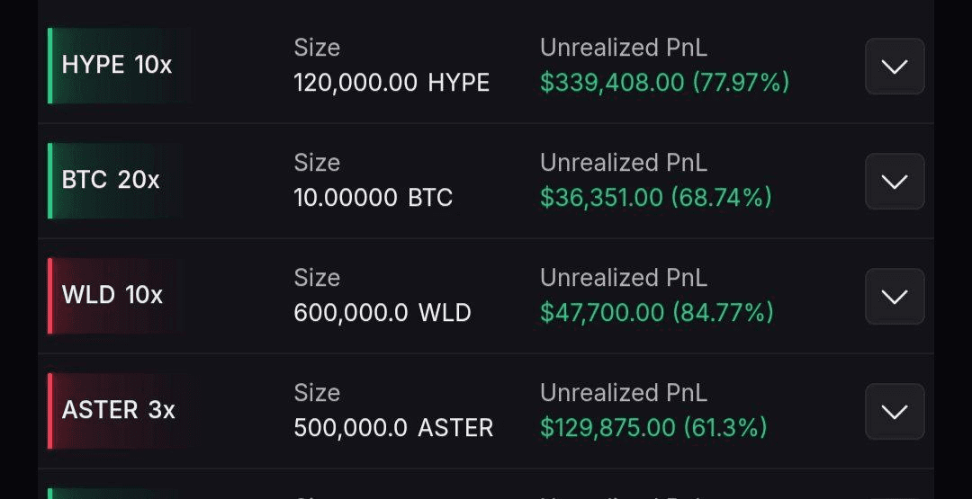Select the HYPE 10x position label
972x499 pixels.
click(117, 66)
